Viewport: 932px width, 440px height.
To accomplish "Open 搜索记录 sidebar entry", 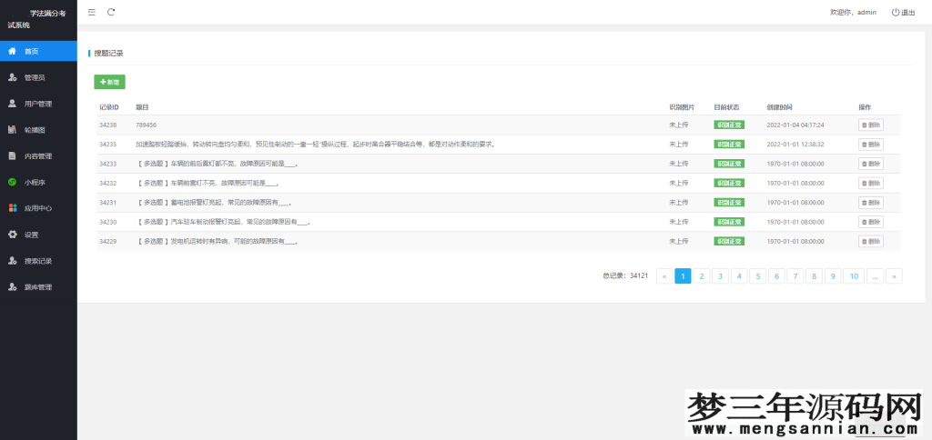I will [37, 261].
